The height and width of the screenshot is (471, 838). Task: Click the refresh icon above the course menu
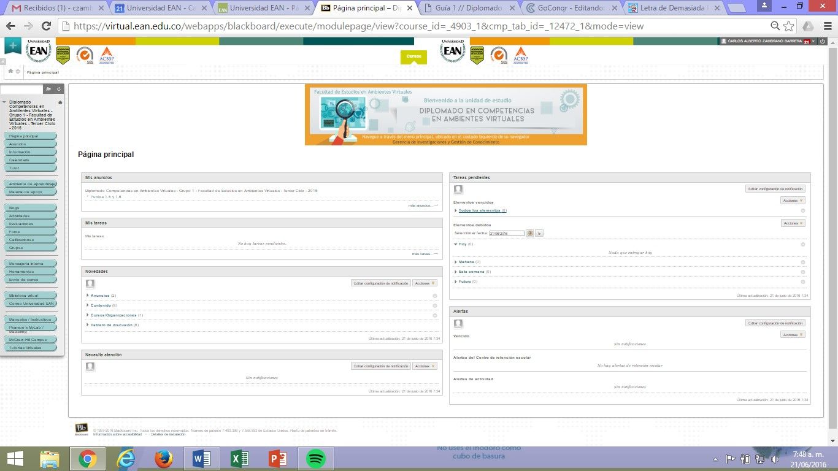point(59,89)
